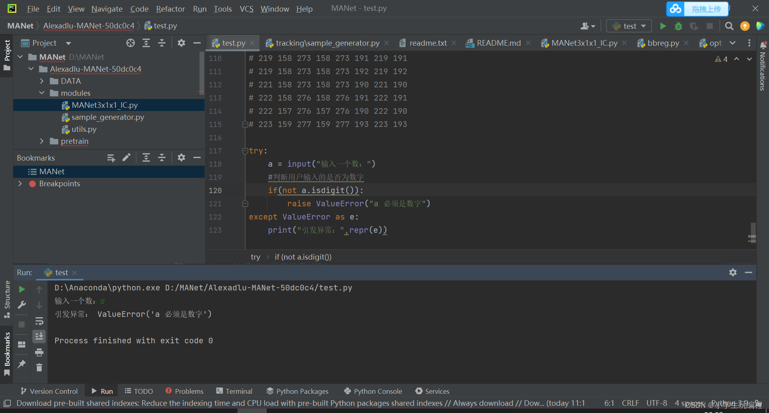This screenshot has width=769, height=413.
Task: Open Bookmarks panel settings gear
Action: (181, 157)
